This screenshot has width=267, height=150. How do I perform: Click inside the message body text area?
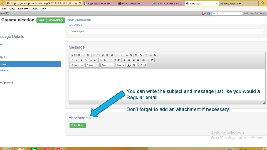[167, 84]
